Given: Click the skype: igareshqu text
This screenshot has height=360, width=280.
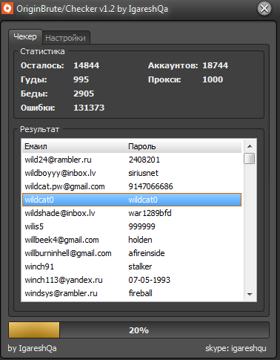Looking at the screenshot, I should [236, 348].
